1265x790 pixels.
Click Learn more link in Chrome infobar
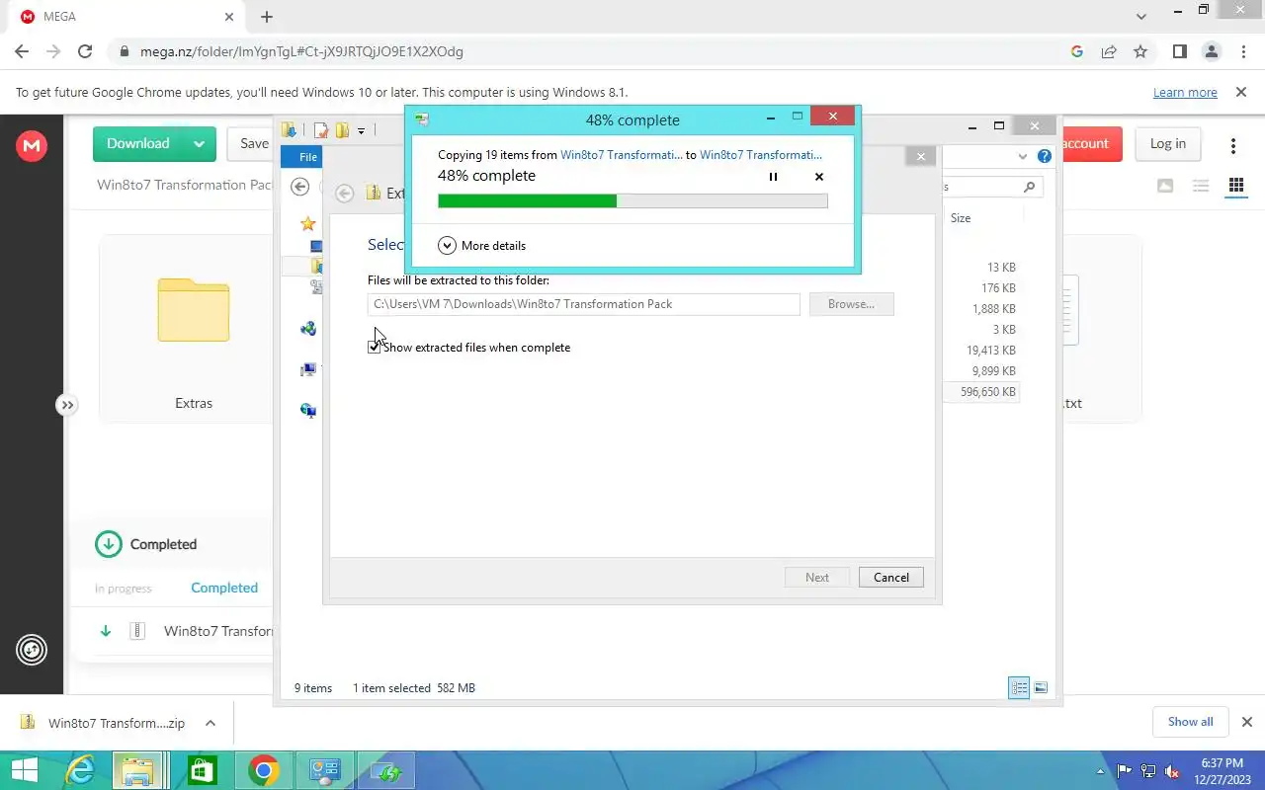pyautogui.click(x=1185, y=93)
